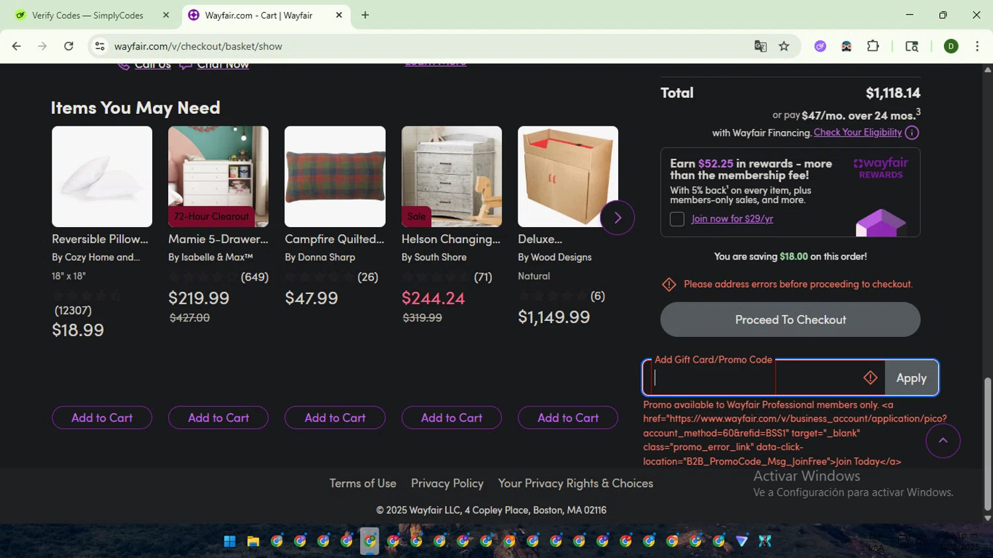The image size is (993, 558).
Task: Click the By Donna Sharp brand text
Action: point(320,257)
